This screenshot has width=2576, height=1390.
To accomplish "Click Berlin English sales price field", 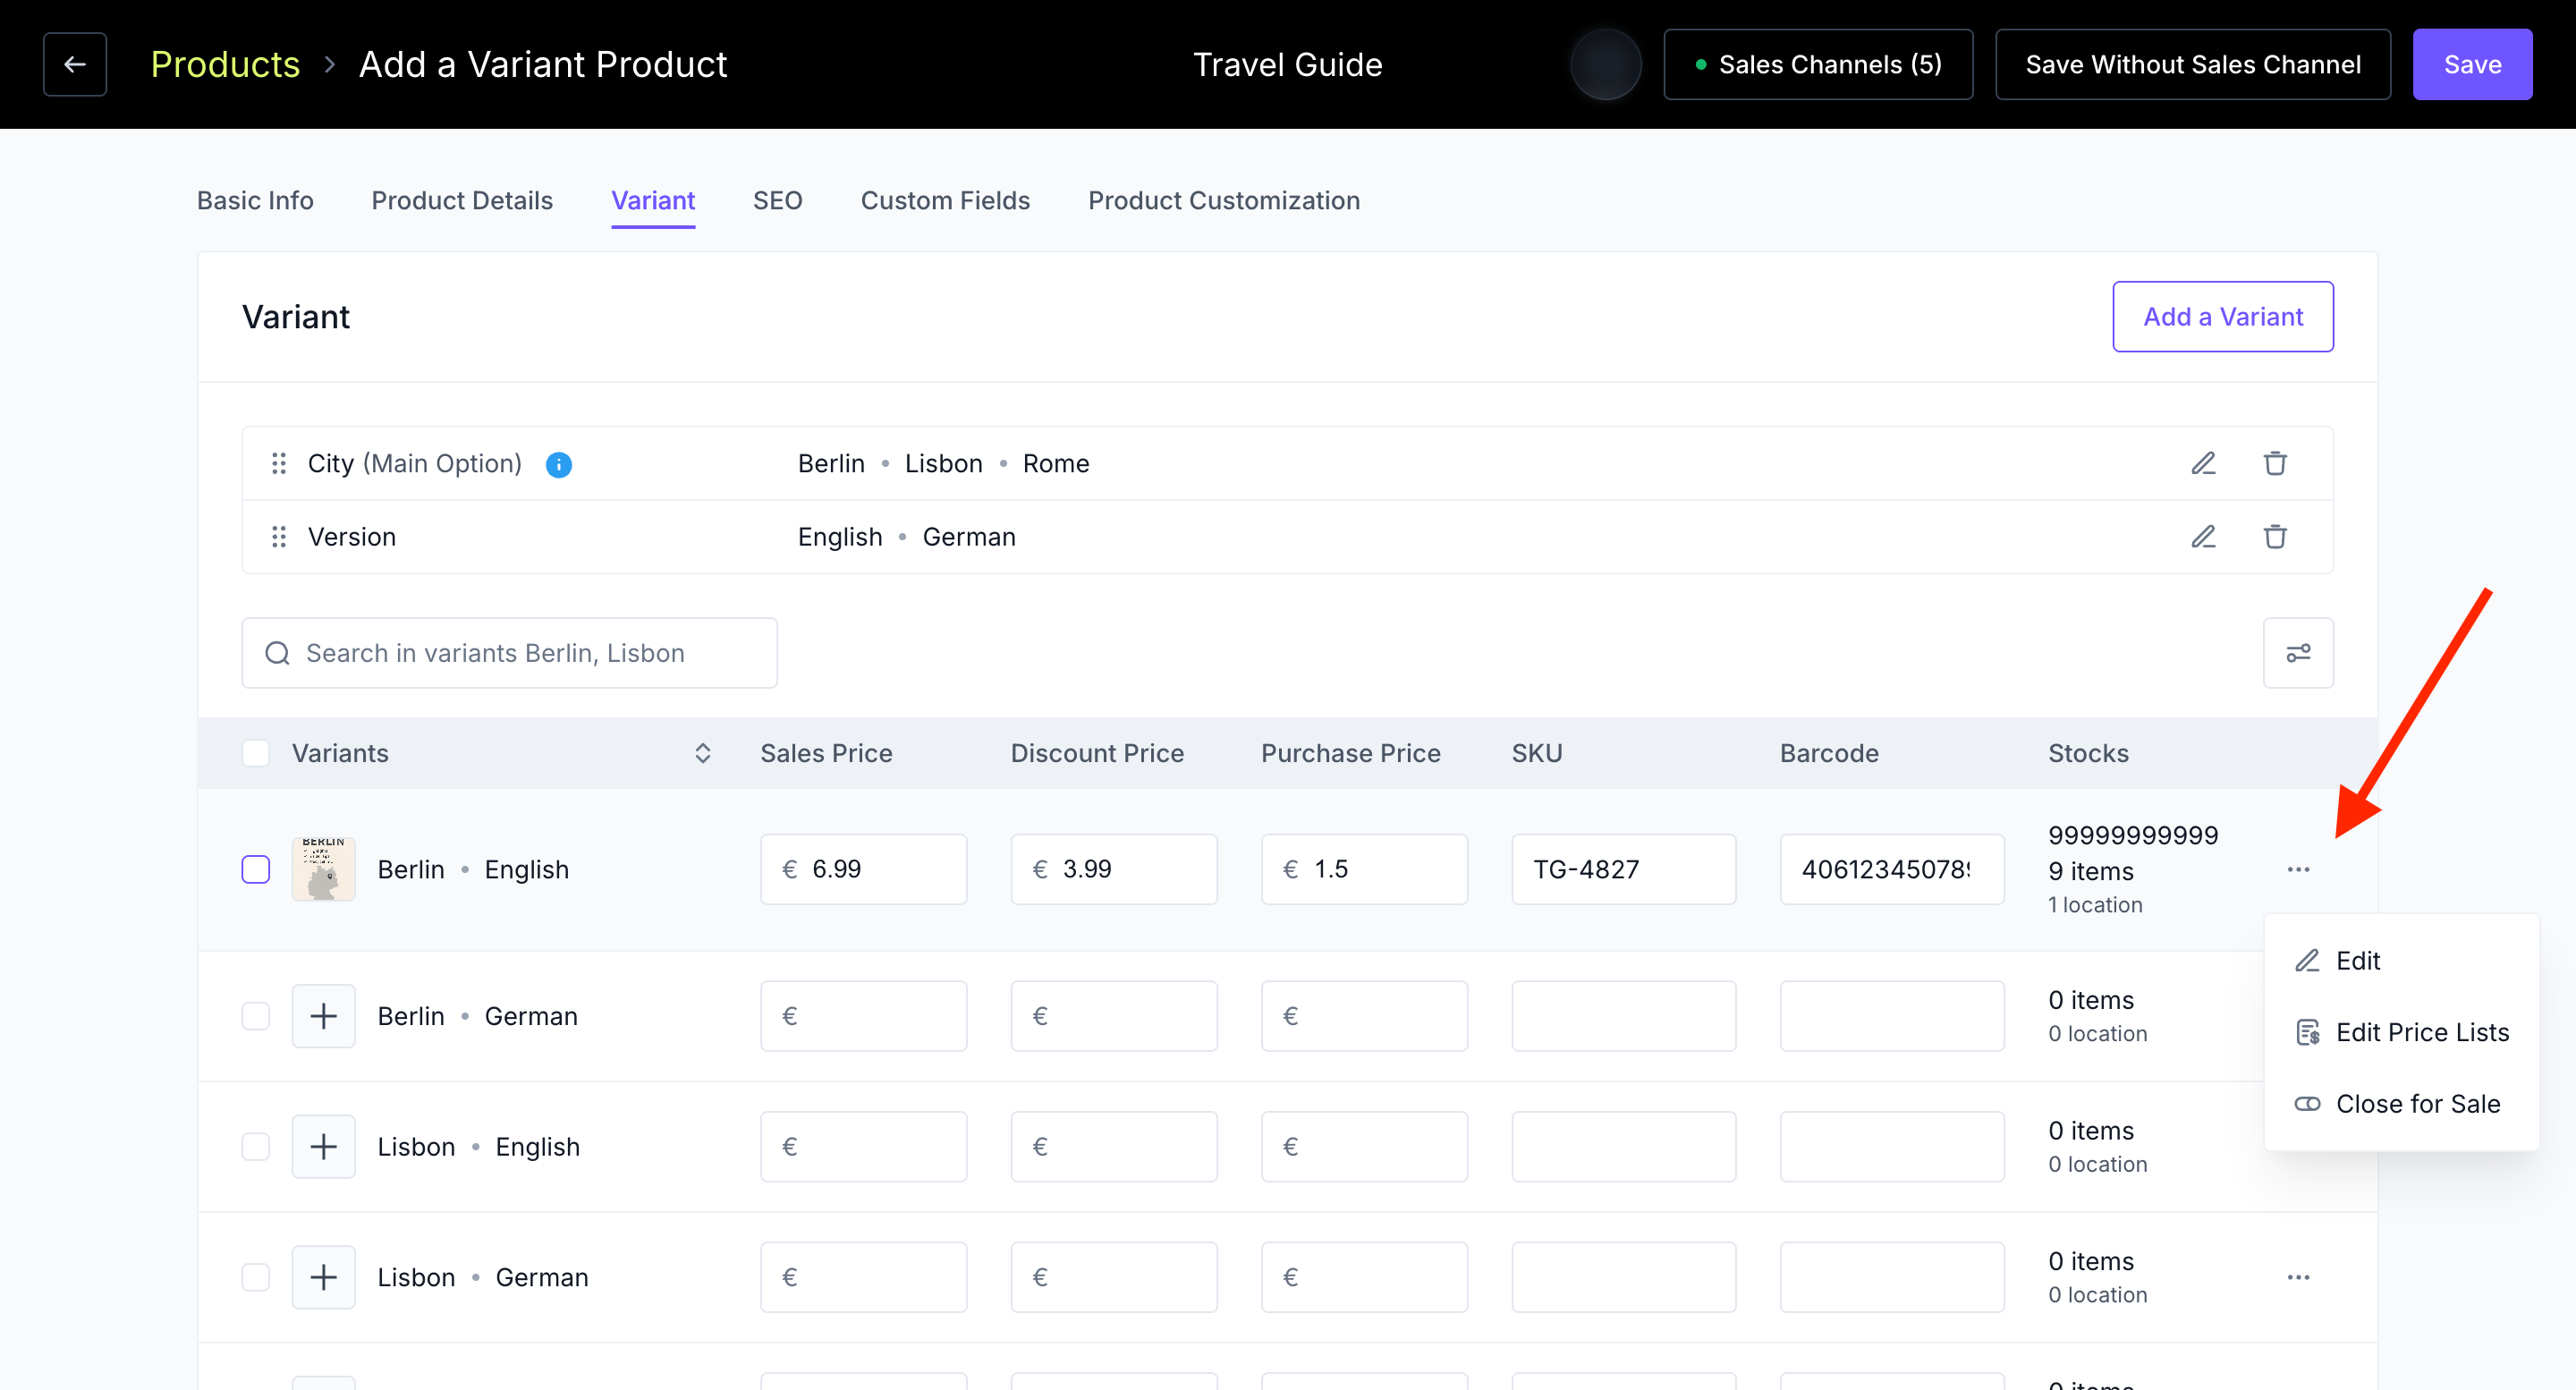I will [x=863, y=869].
